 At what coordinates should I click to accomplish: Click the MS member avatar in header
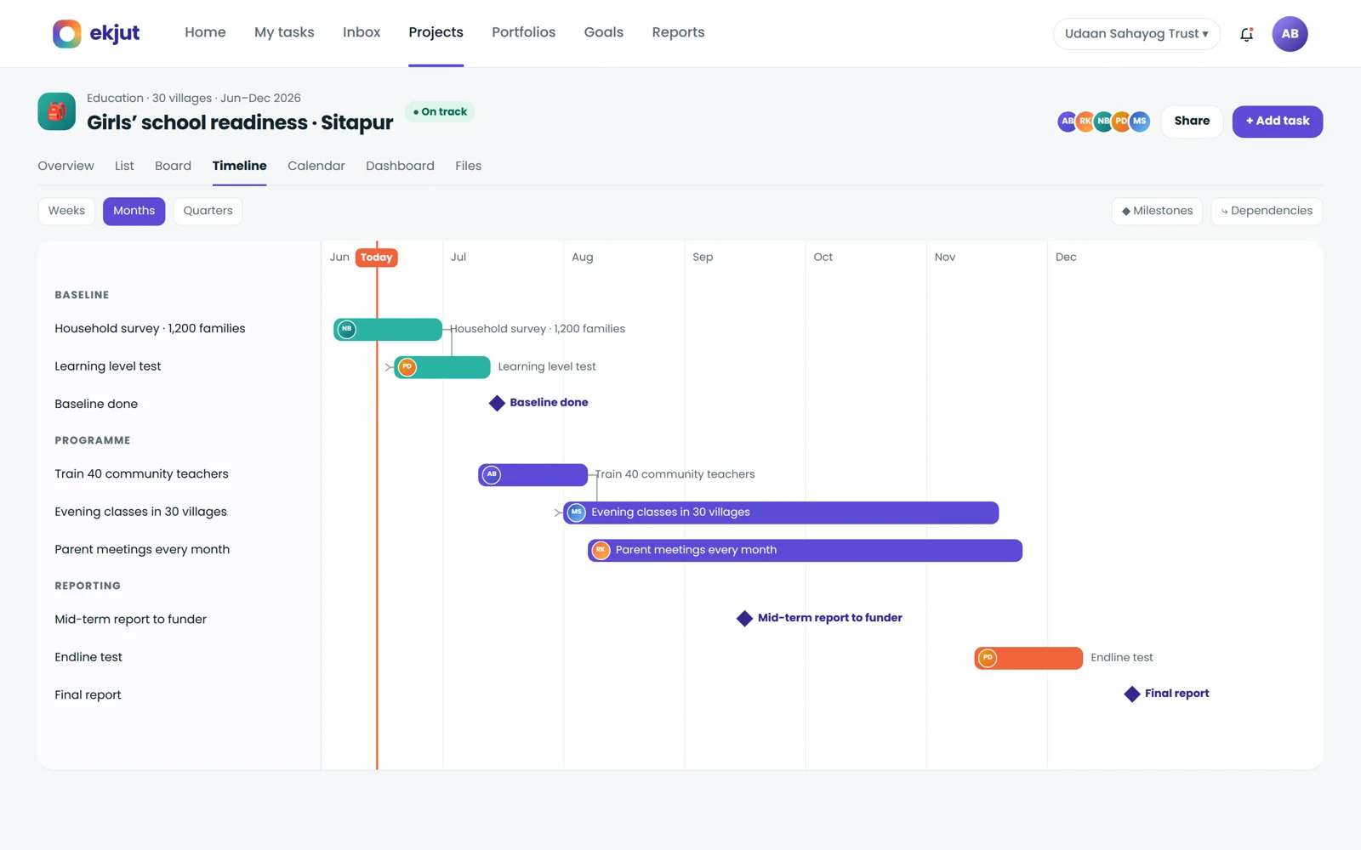pos(1140,122)
